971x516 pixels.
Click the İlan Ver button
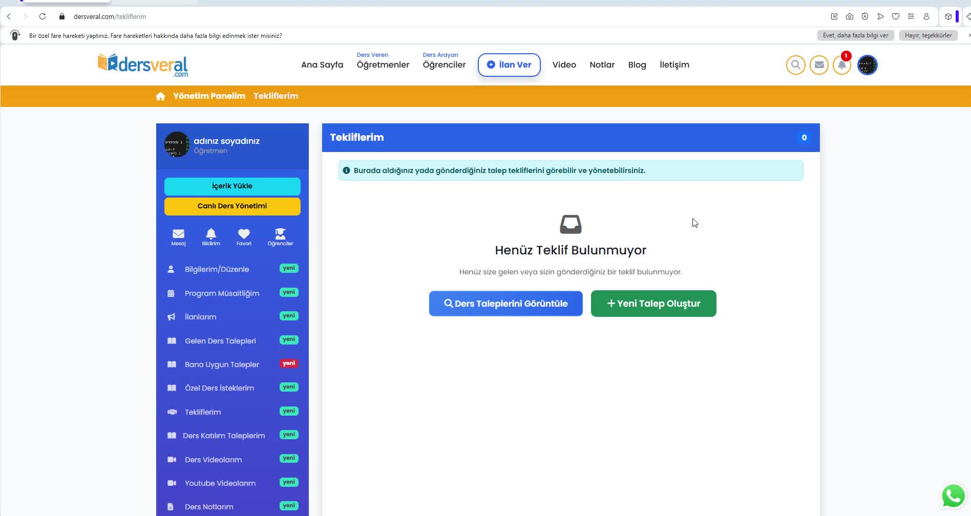click(509, 64)
